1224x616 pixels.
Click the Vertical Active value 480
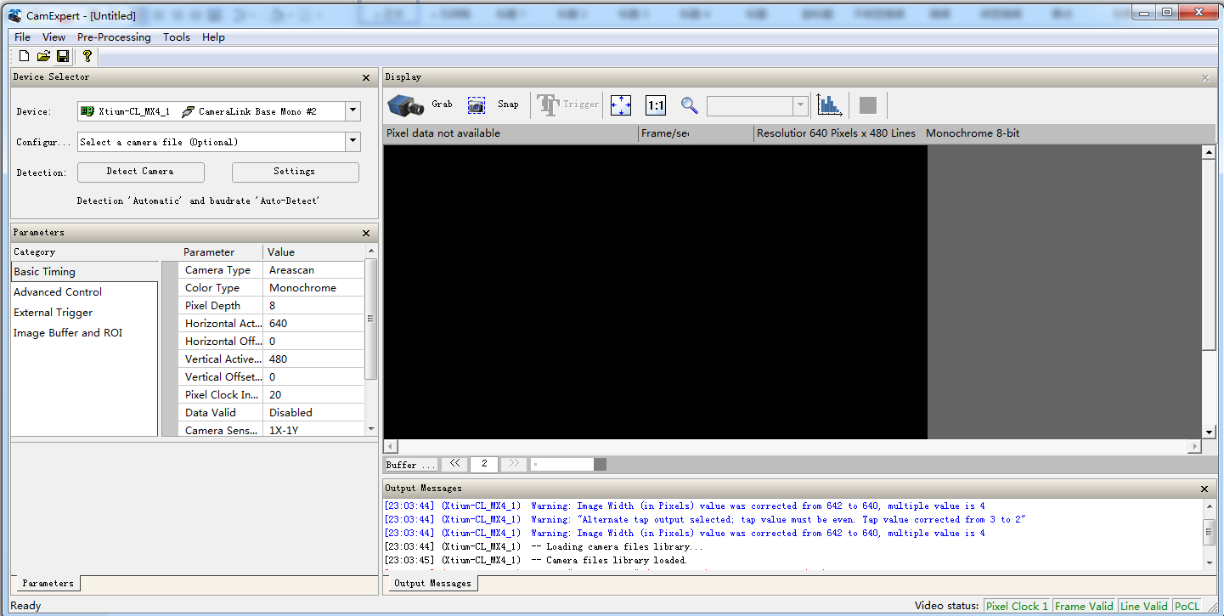point(313,359)
